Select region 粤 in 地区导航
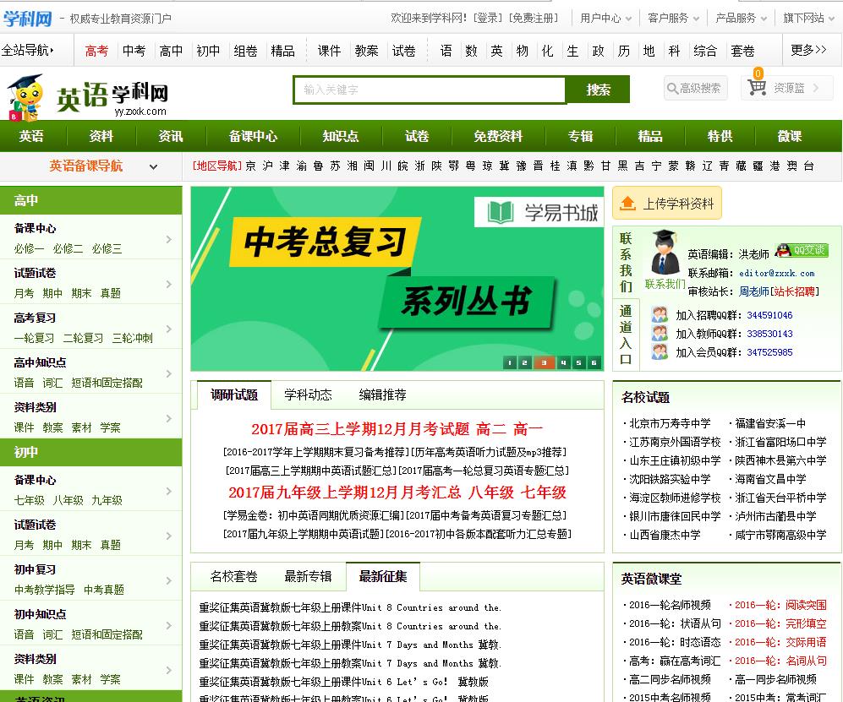843x702 pixels. 470,166
